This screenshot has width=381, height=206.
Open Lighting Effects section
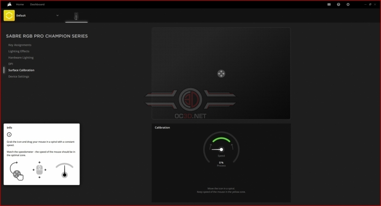click(19, 51)
